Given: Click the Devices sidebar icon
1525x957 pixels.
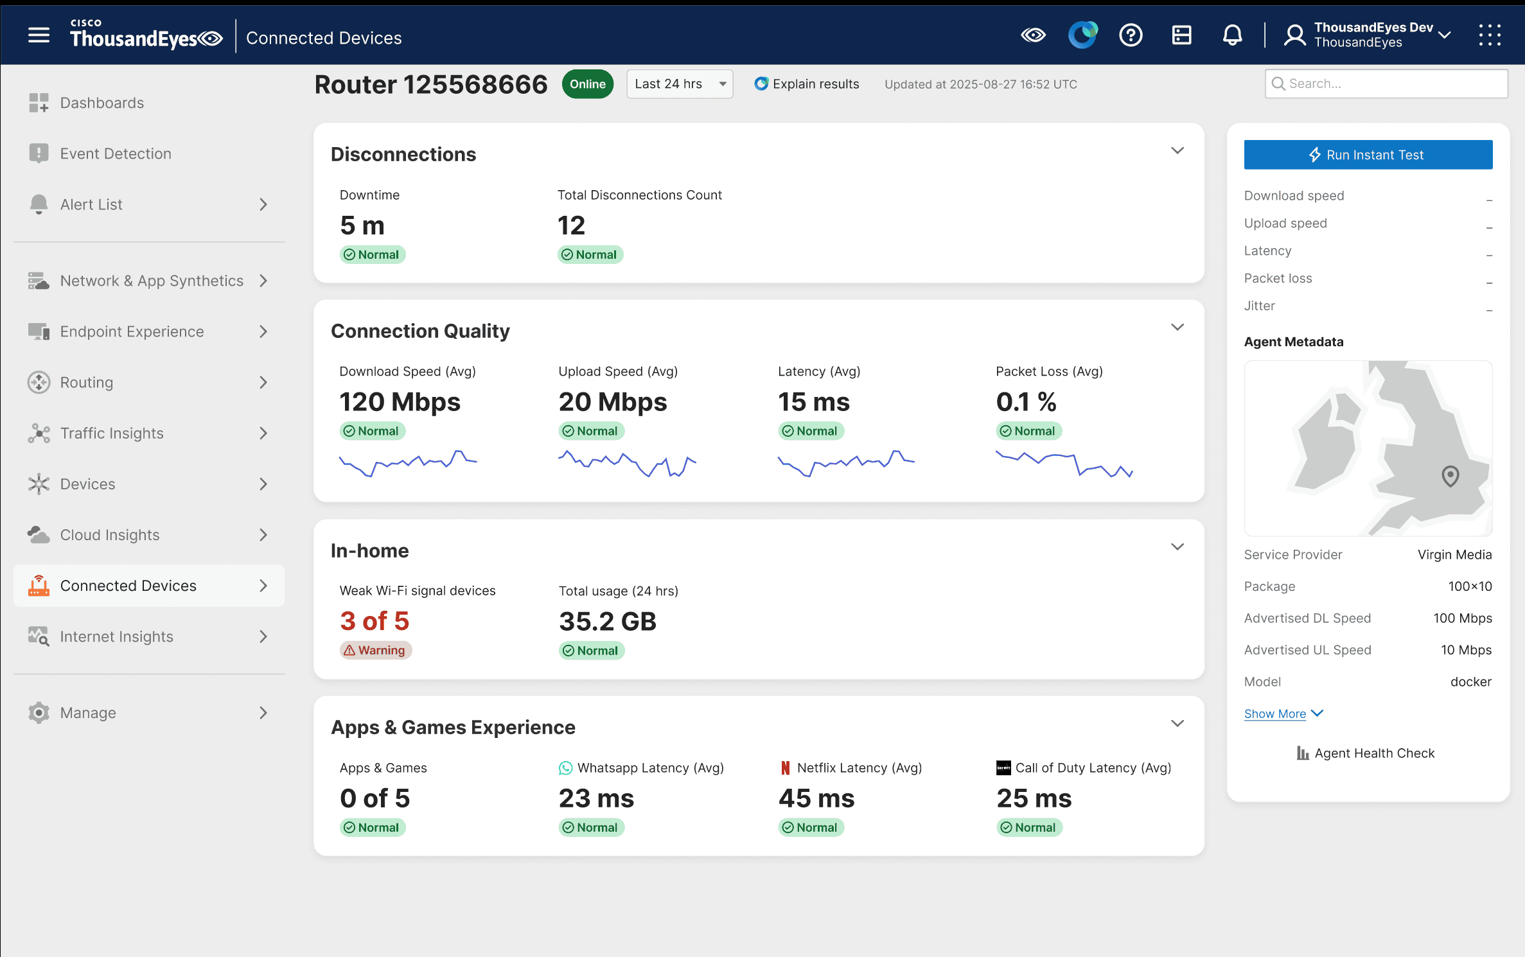Looking at the screenshot, I should [39, 484].
